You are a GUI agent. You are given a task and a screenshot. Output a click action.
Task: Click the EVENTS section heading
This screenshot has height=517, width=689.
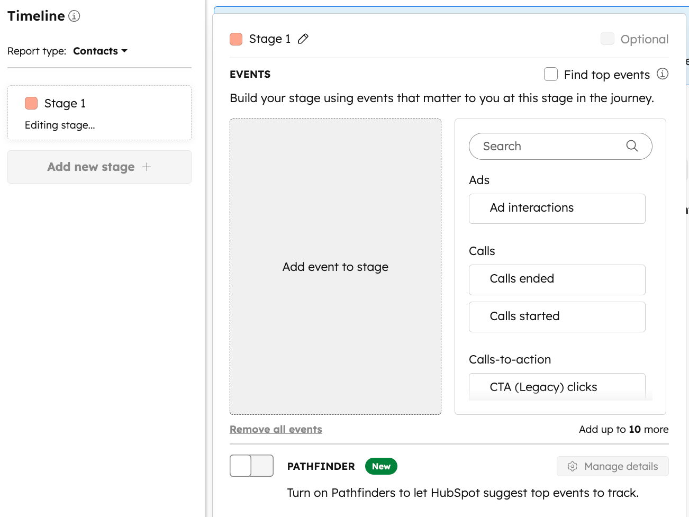click(x=250, y=74)
